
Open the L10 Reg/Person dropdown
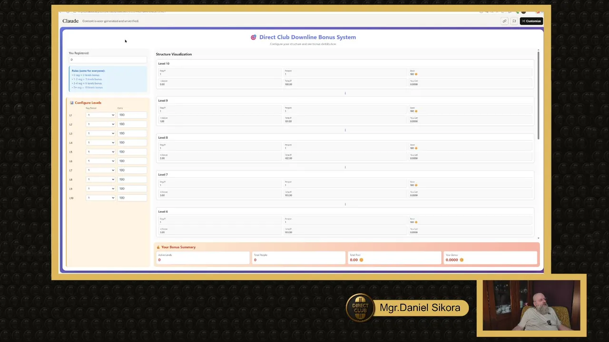(x=100, y=198)
